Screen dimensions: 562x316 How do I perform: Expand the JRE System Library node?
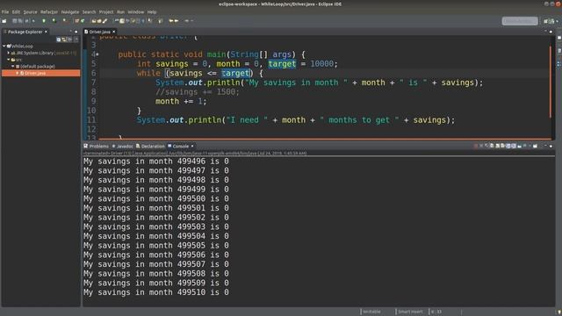pos(9,53)
